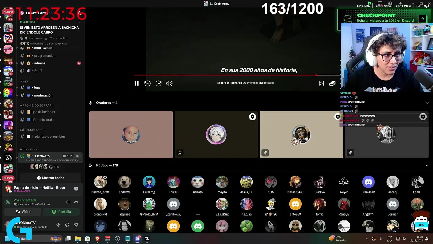This screenshot has width=433, height=244.
Task: Skip the video forward 10 seconds
Action: [x=158, y=83]
